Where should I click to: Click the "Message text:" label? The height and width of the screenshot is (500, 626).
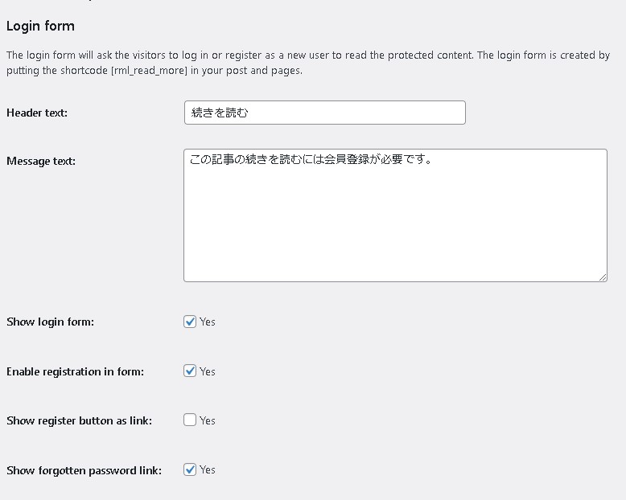point(41,161)
